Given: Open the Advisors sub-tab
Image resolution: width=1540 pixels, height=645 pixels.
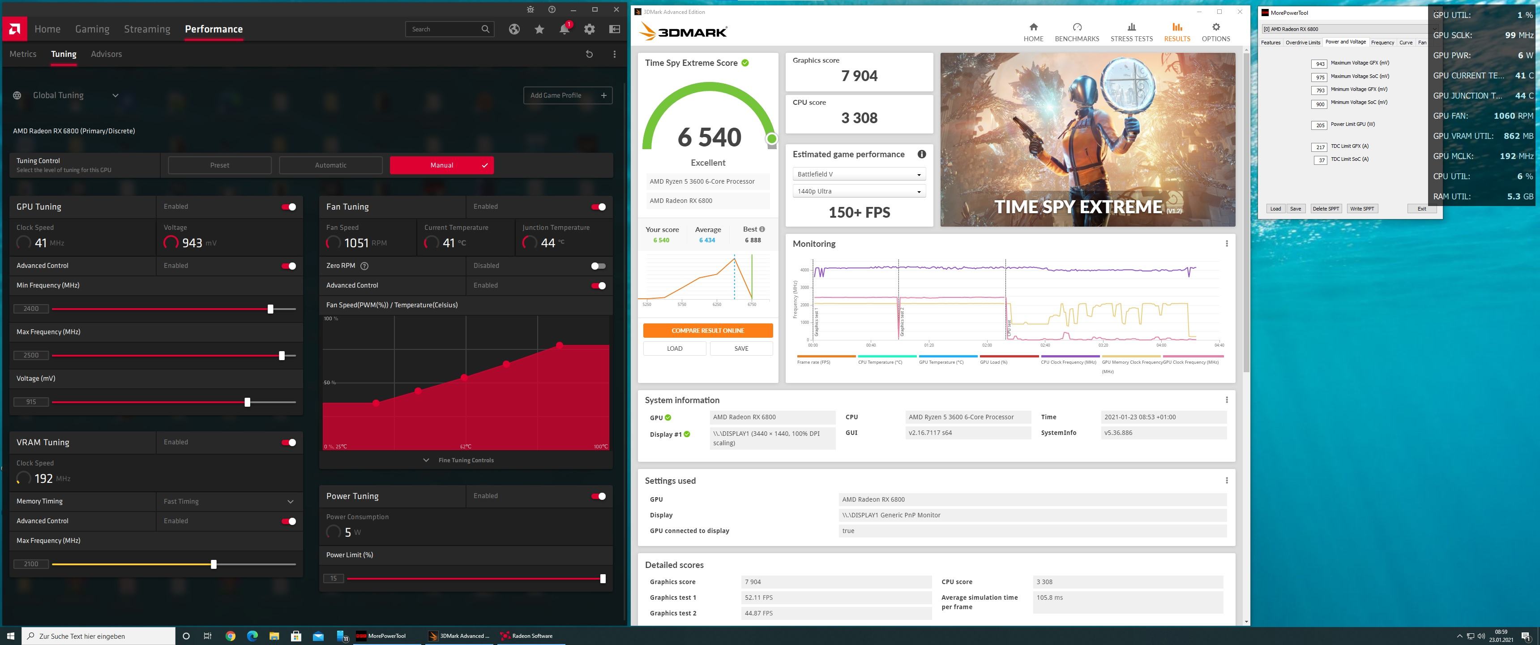Looking at the screenshot, I should 107,54.
